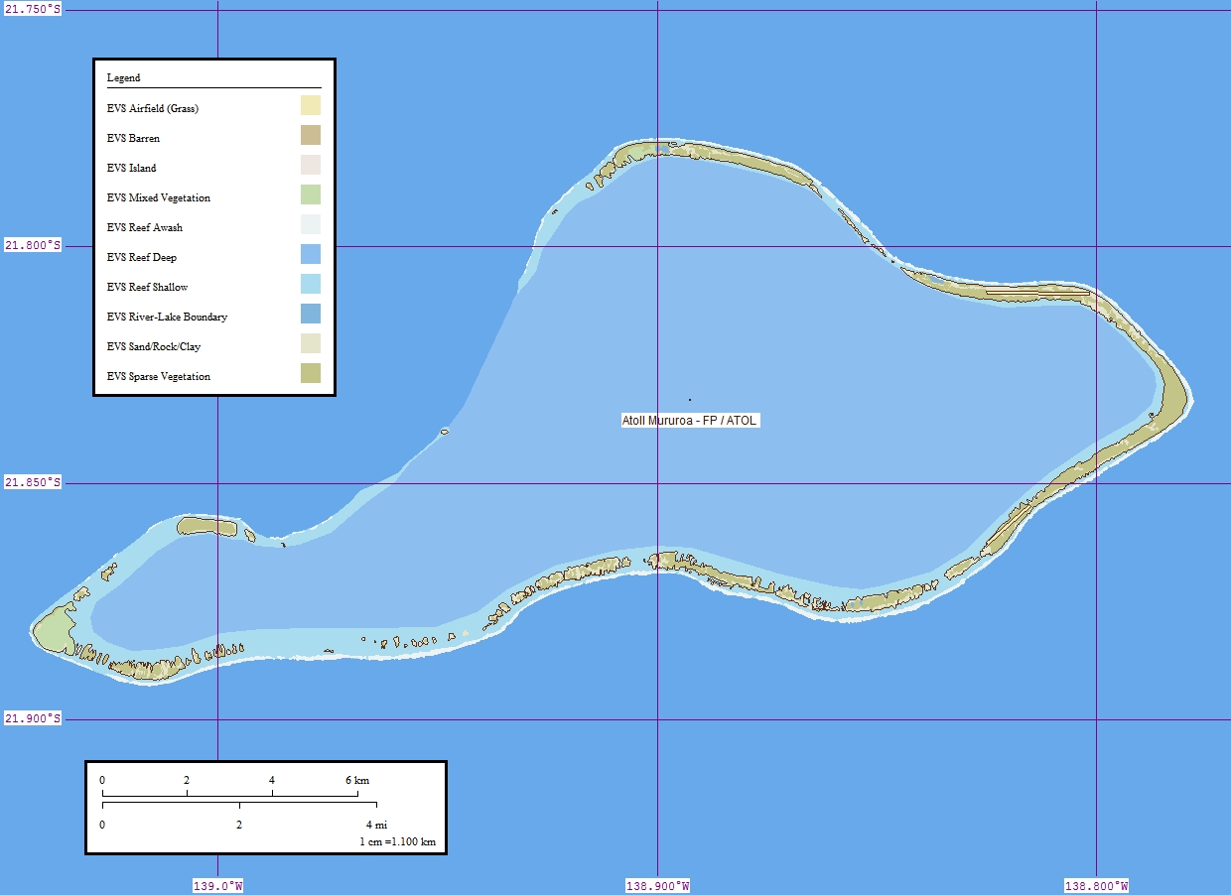The height and width of the screenshot is (895, 1231).
Task: Select the EVS Reef Awash swatch
Action: tap(311, 225)
